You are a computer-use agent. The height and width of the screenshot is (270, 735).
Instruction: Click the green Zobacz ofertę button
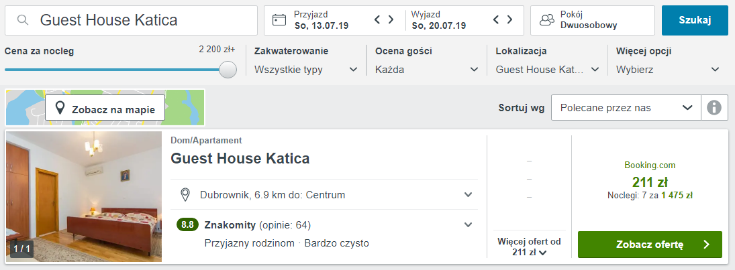[650, 245]
